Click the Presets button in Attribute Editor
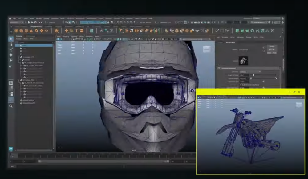Viewport: 308px width, 179px height. pos(272,50)
